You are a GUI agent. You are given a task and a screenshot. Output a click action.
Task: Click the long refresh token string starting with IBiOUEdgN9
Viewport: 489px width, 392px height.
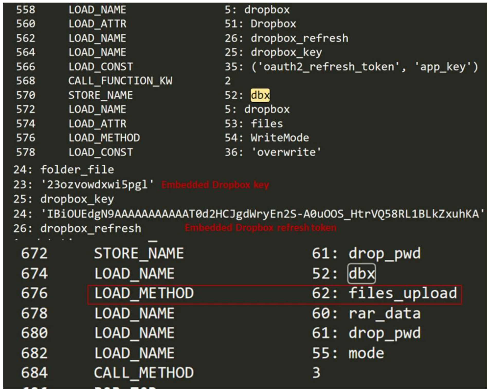coord(262,214)
